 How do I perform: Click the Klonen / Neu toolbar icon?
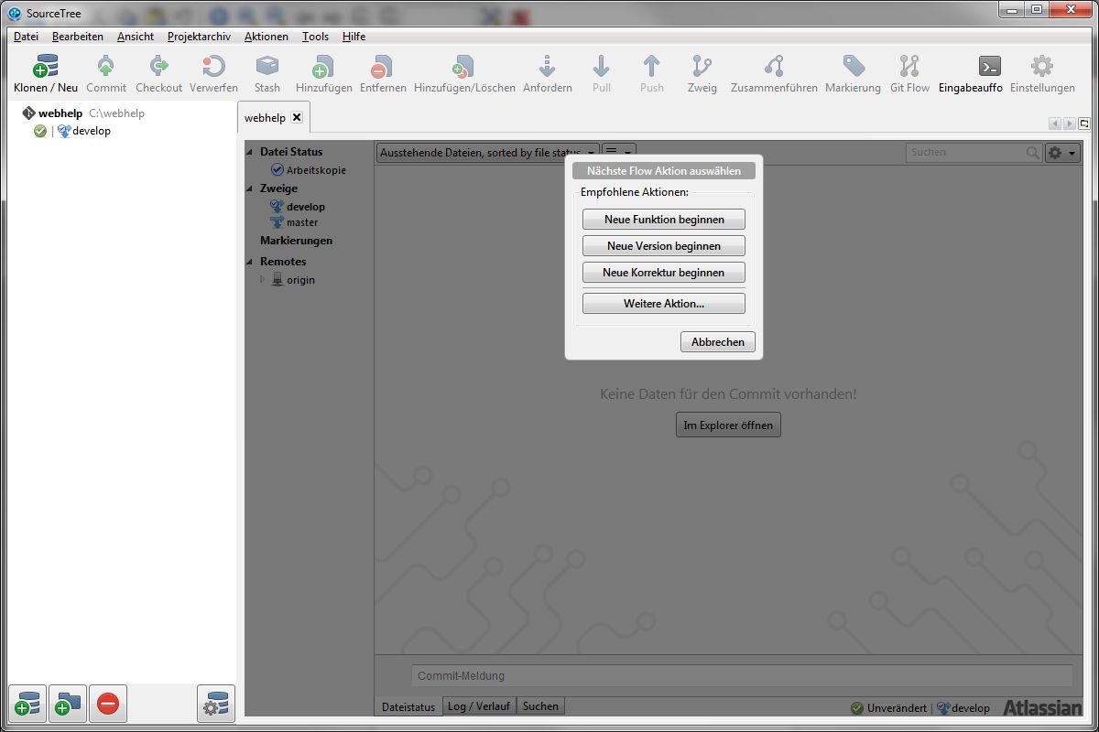pyautogui.click(x=46, y=68)
